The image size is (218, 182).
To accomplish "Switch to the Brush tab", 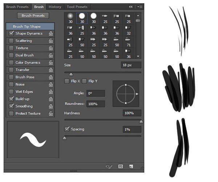I will (39, 7).
